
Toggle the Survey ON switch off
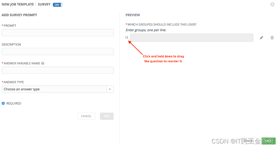(58, 5)
